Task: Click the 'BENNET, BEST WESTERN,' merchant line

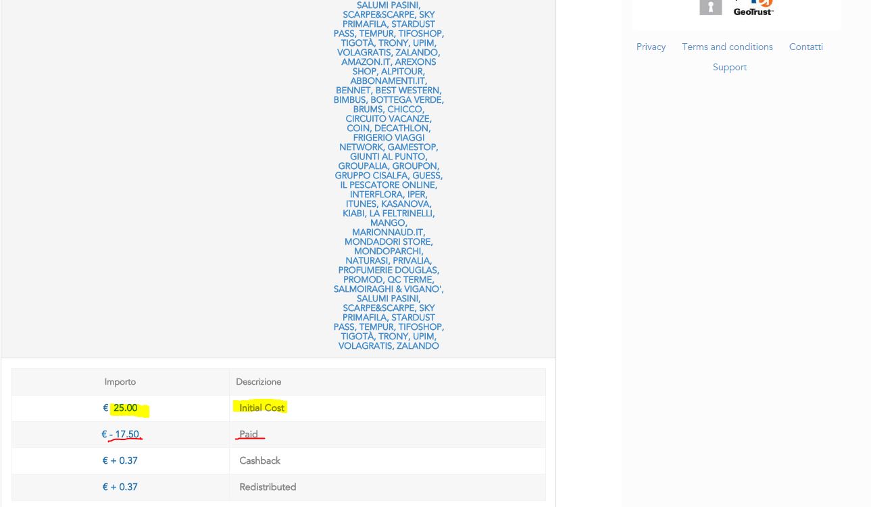Action: [x=389, y=91]
